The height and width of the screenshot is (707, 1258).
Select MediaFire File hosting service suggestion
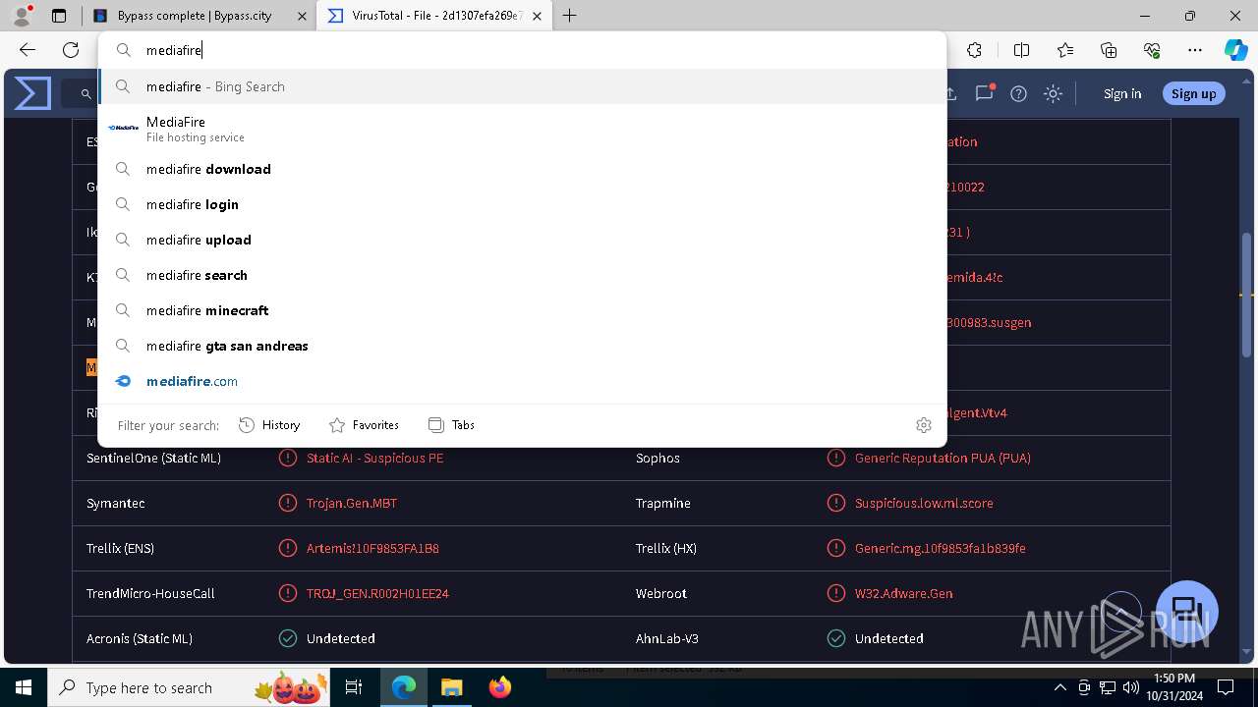pos(522,129)
